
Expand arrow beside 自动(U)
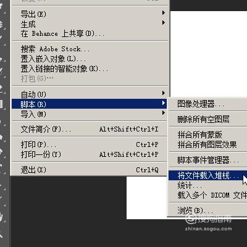[164, 93]
